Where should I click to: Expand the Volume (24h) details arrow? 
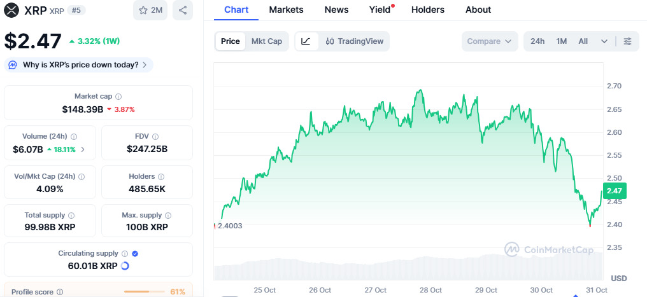[83, 150]
